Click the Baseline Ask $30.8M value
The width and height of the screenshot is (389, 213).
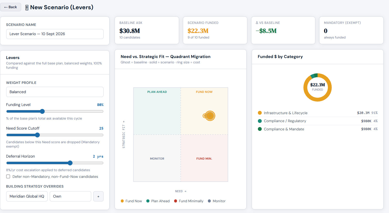(130, 31)
